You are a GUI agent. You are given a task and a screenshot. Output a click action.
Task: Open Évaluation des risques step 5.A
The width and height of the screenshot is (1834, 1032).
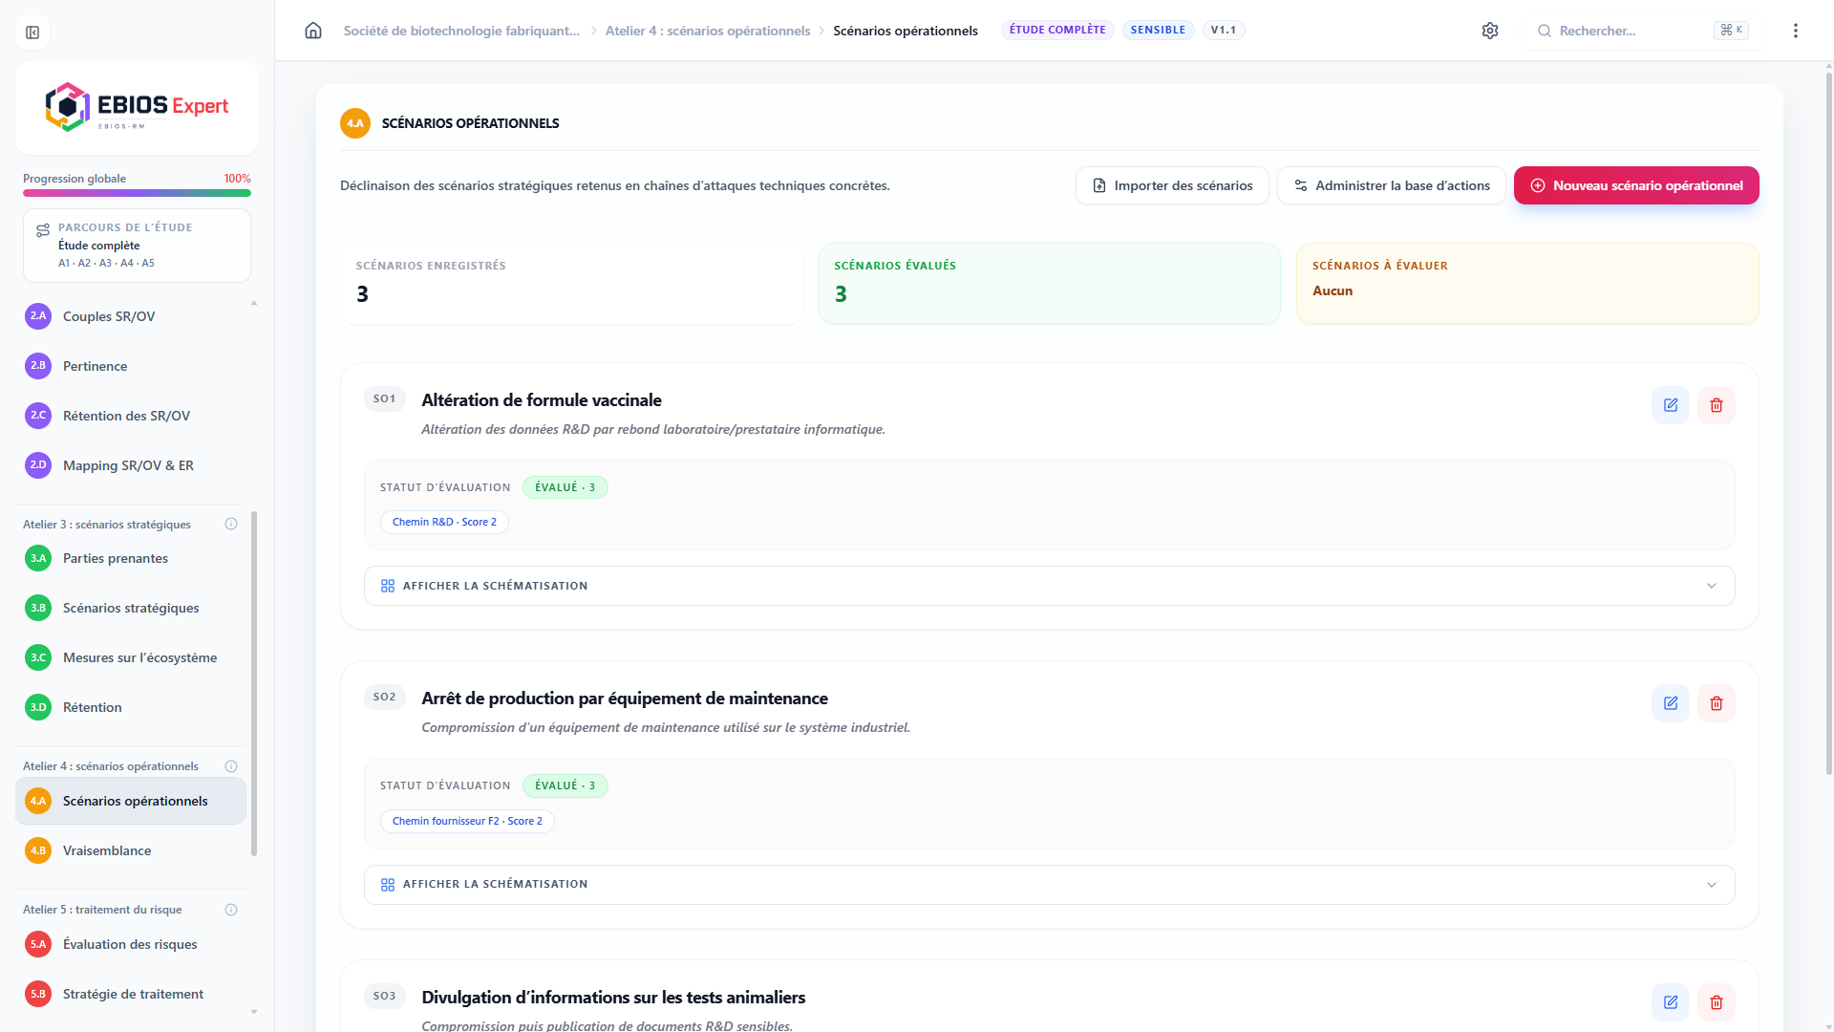131,944
